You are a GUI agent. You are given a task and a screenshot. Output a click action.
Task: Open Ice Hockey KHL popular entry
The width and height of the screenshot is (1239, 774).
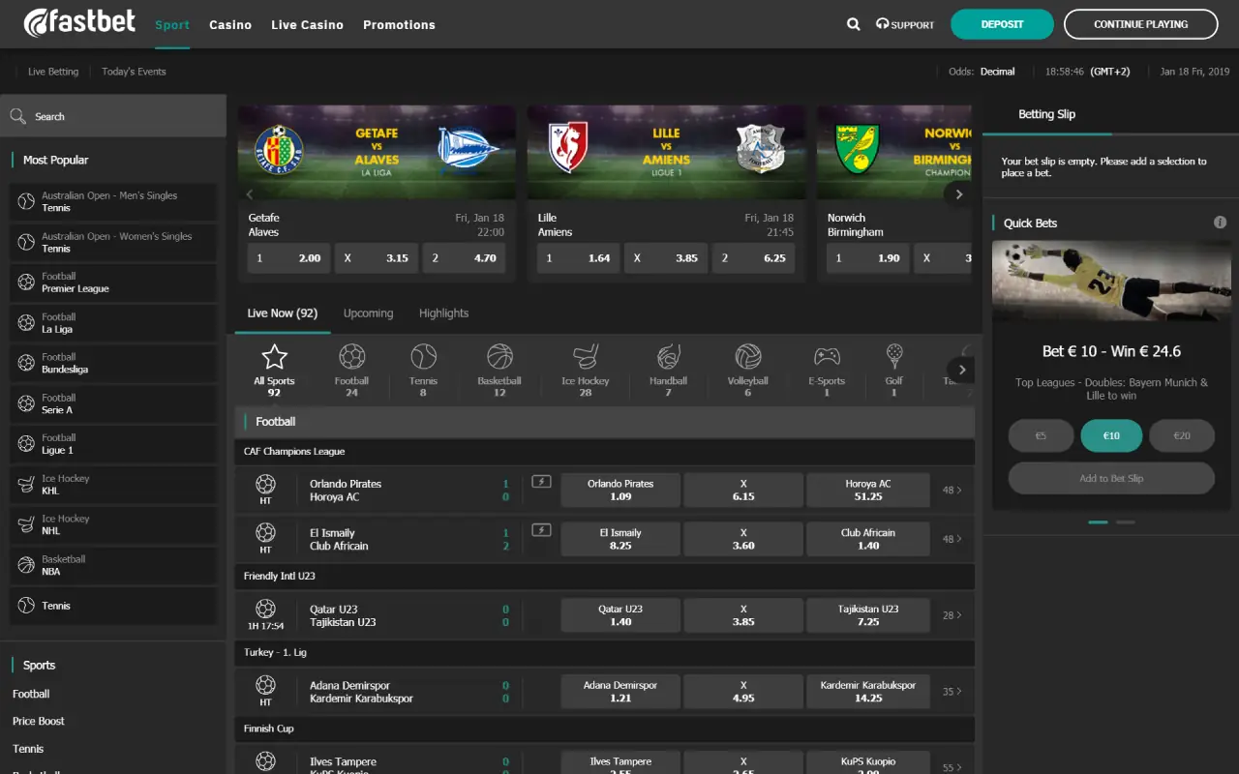pos(113,485)
